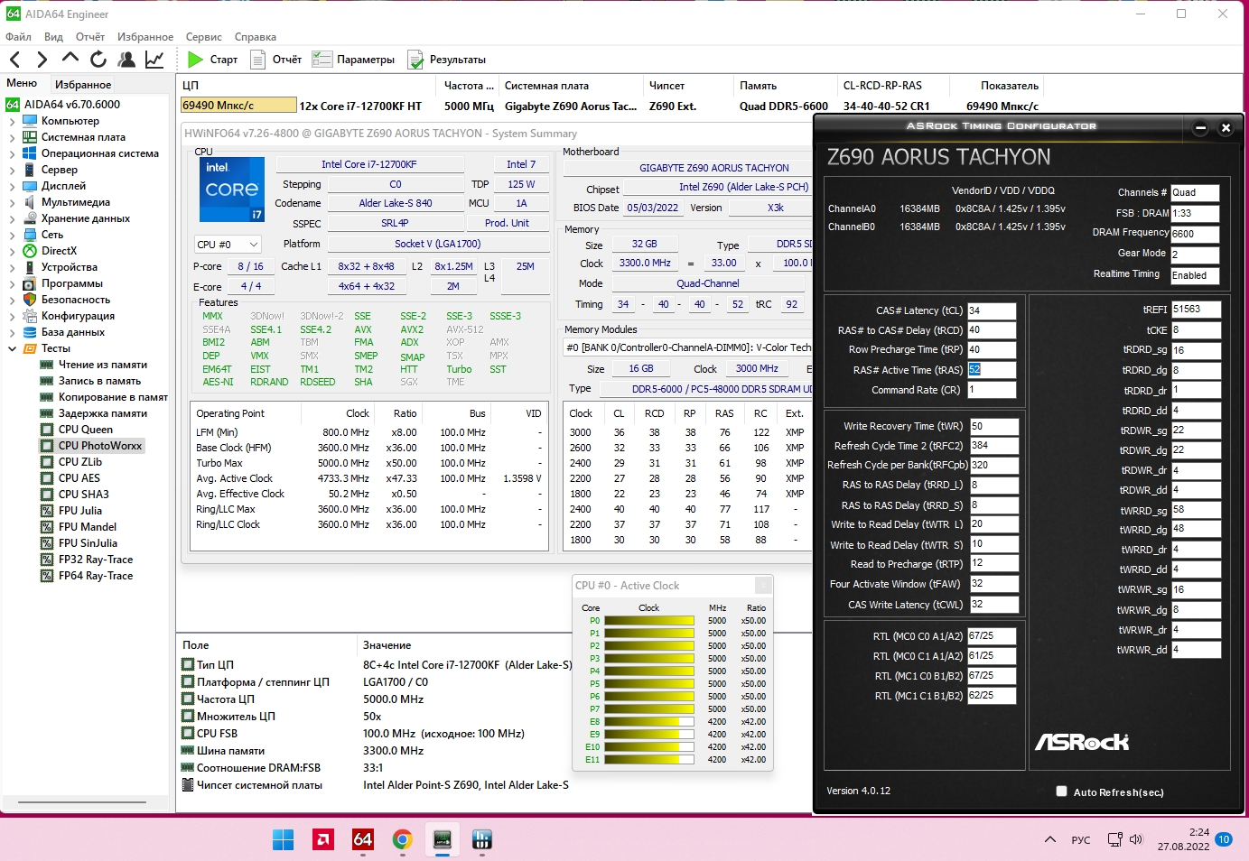The image size is (1249, 861).
Task: Expand the Операционная система tree node
Action: pos(12,153)
